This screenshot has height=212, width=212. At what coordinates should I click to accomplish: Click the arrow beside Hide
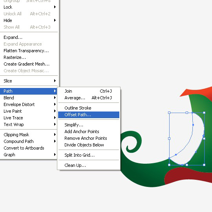coord(55,20)
